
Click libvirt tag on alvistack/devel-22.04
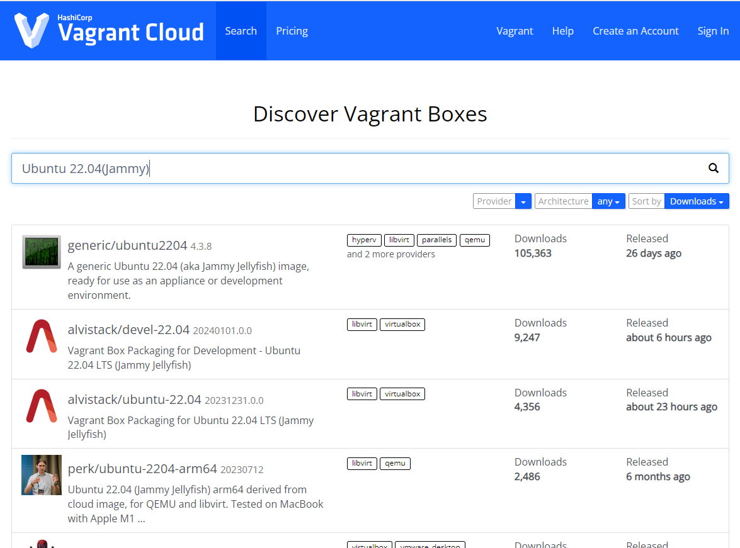[x=362, y=325]
